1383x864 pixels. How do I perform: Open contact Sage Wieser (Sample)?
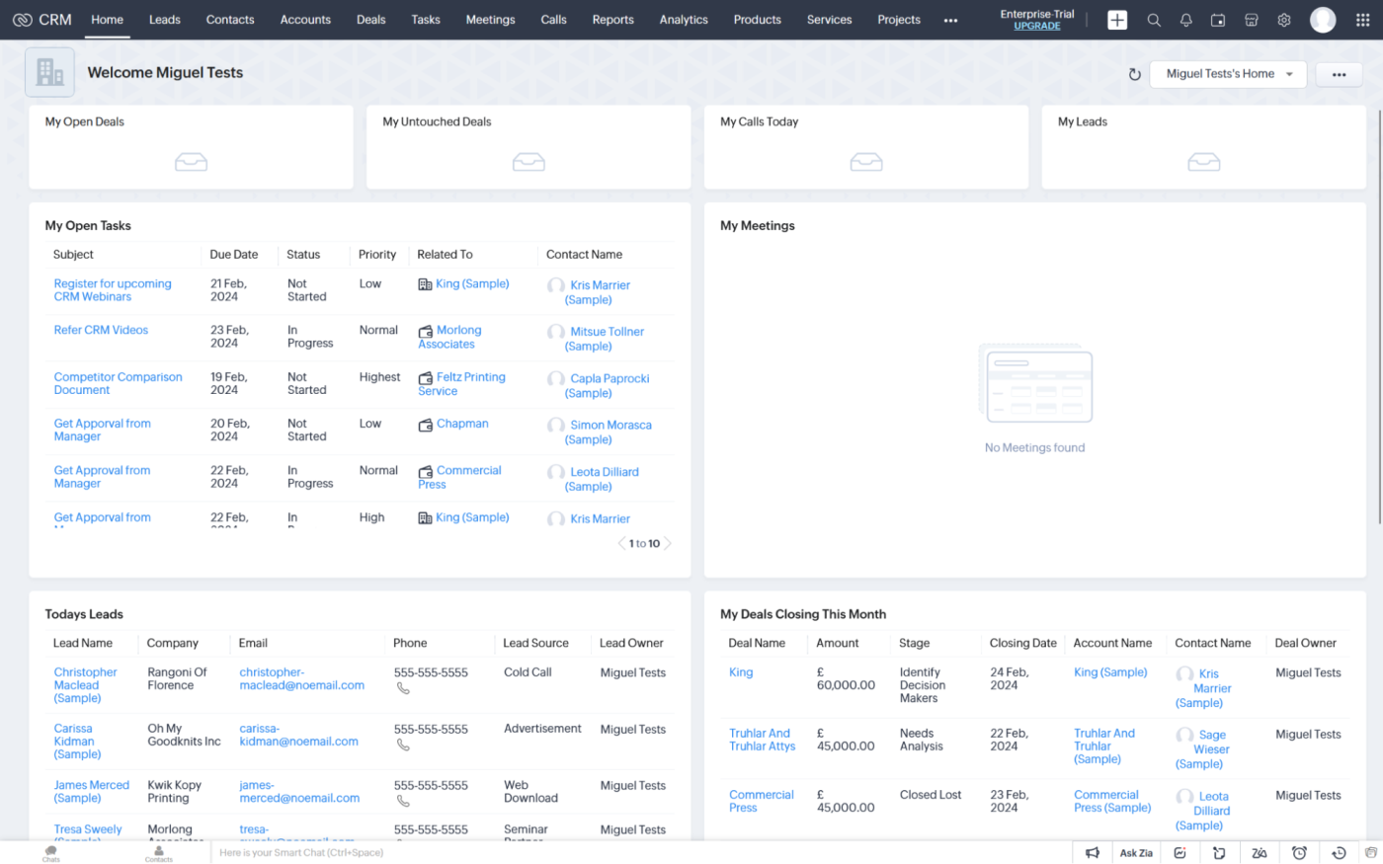[x=1203, y=749]
